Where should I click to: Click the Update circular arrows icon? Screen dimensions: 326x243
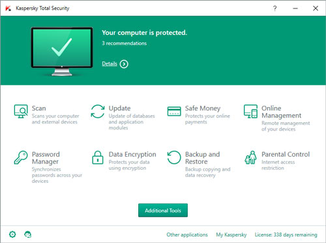click(98, 111)
